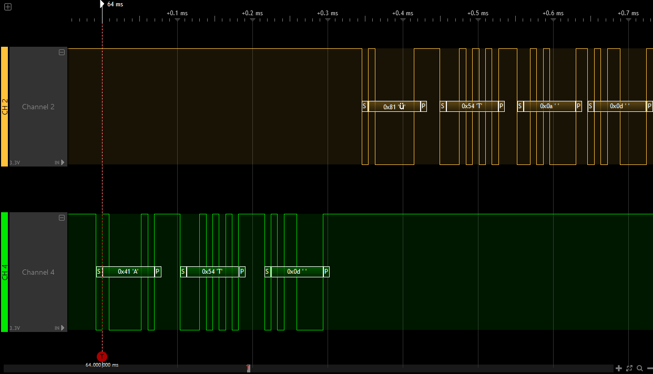Click the fit-to-screen expand icon
Screen dimensions: 653x374
(629, 368)
